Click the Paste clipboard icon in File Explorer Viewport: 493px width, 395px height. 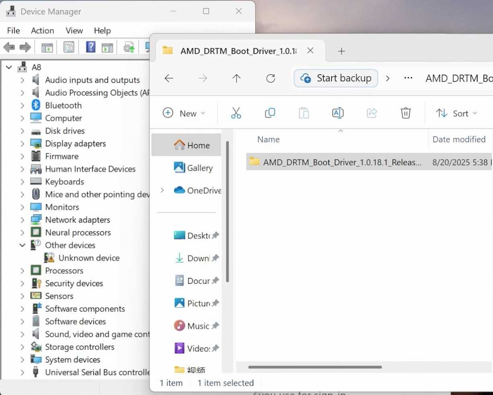(x=304, y=113)
